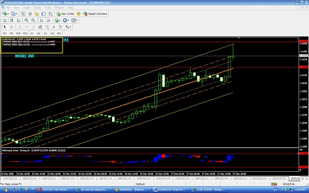Switch chart to line chart type

tap(18, 20)
